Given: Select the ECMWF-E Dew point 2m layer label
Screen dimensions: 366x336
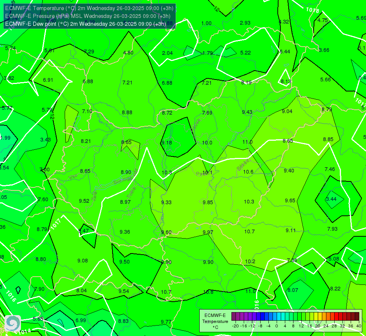Looking at the screenshot, I should (x=86, y=24).
